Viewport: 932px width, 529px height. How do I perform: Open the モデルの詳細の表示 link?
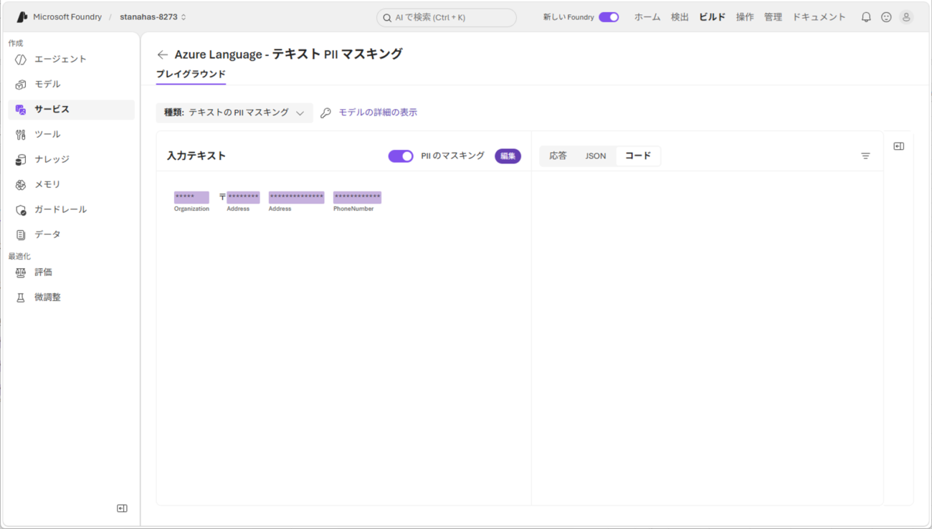(x=378, y=113)
